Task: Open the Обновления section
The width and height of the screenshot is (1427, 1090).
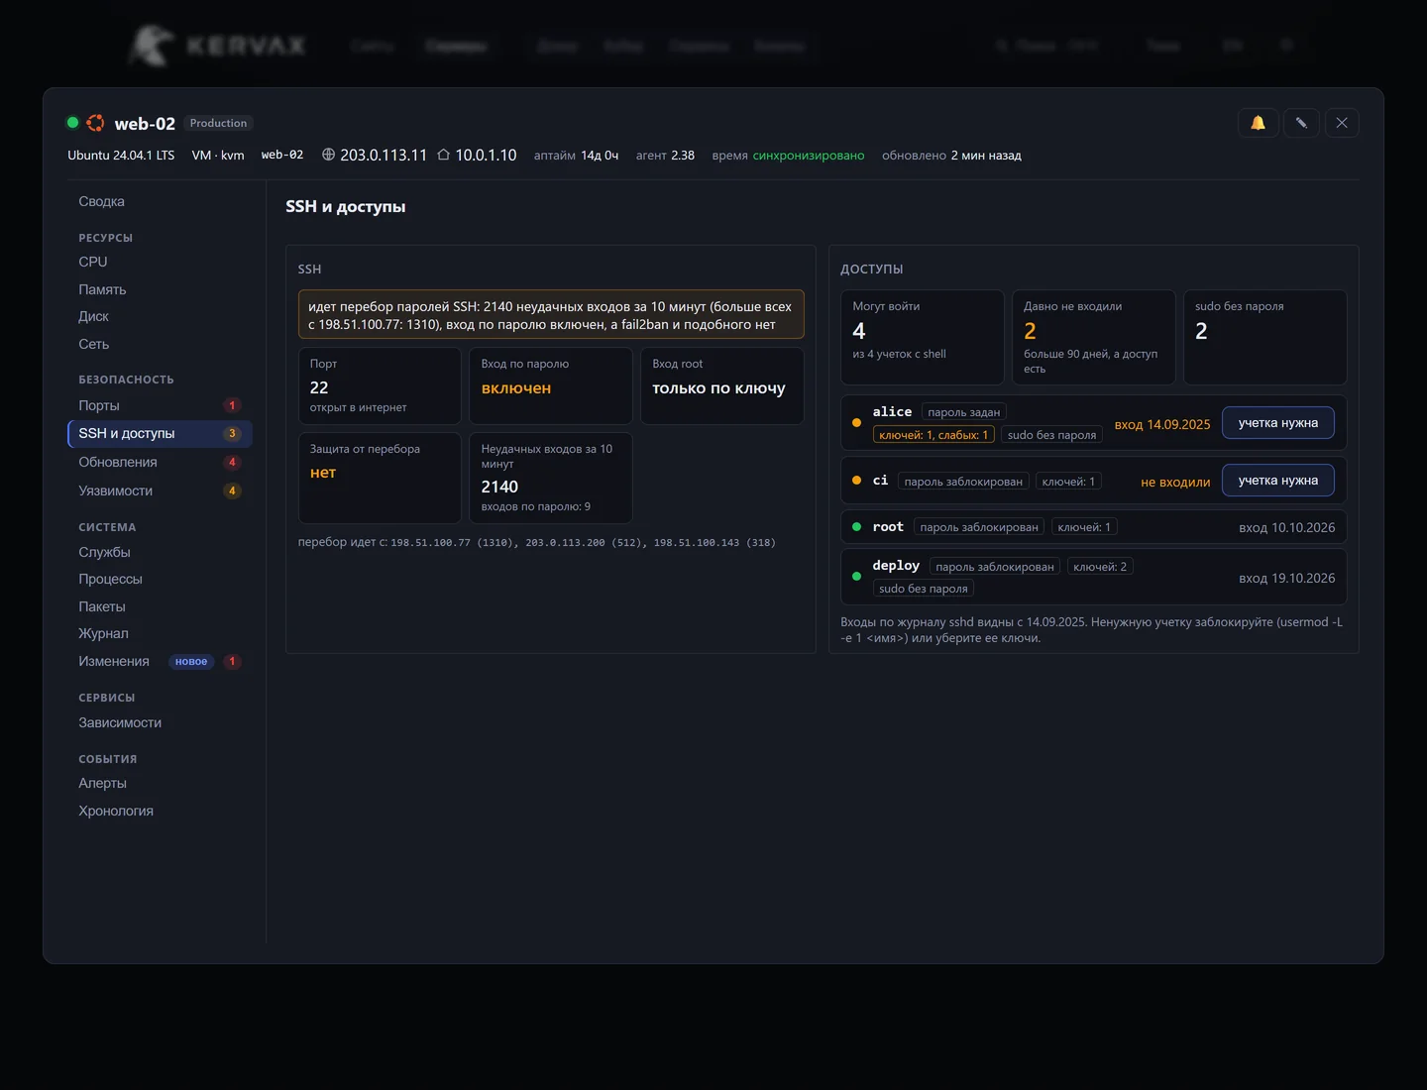Action: [x=160, y=462]
